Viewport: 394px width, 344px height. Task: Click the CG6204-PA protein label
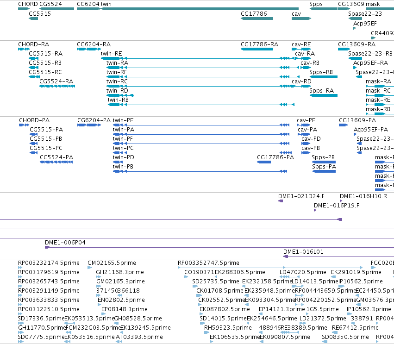pos(94,120)
